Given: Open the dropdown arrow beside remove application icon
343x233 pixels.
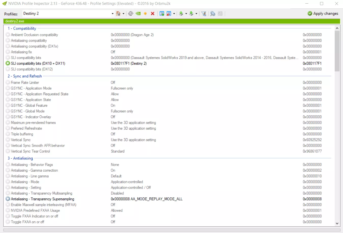Looking at the screenshot, I should [174, 14].
